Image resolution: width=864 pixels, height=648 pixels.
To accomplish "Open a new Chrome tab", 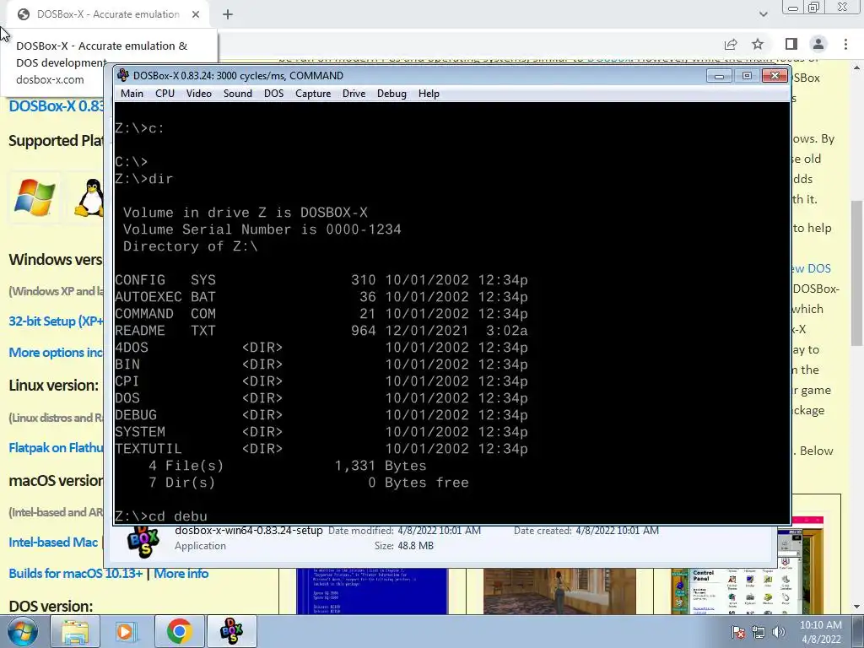I will tap(228, 14).
